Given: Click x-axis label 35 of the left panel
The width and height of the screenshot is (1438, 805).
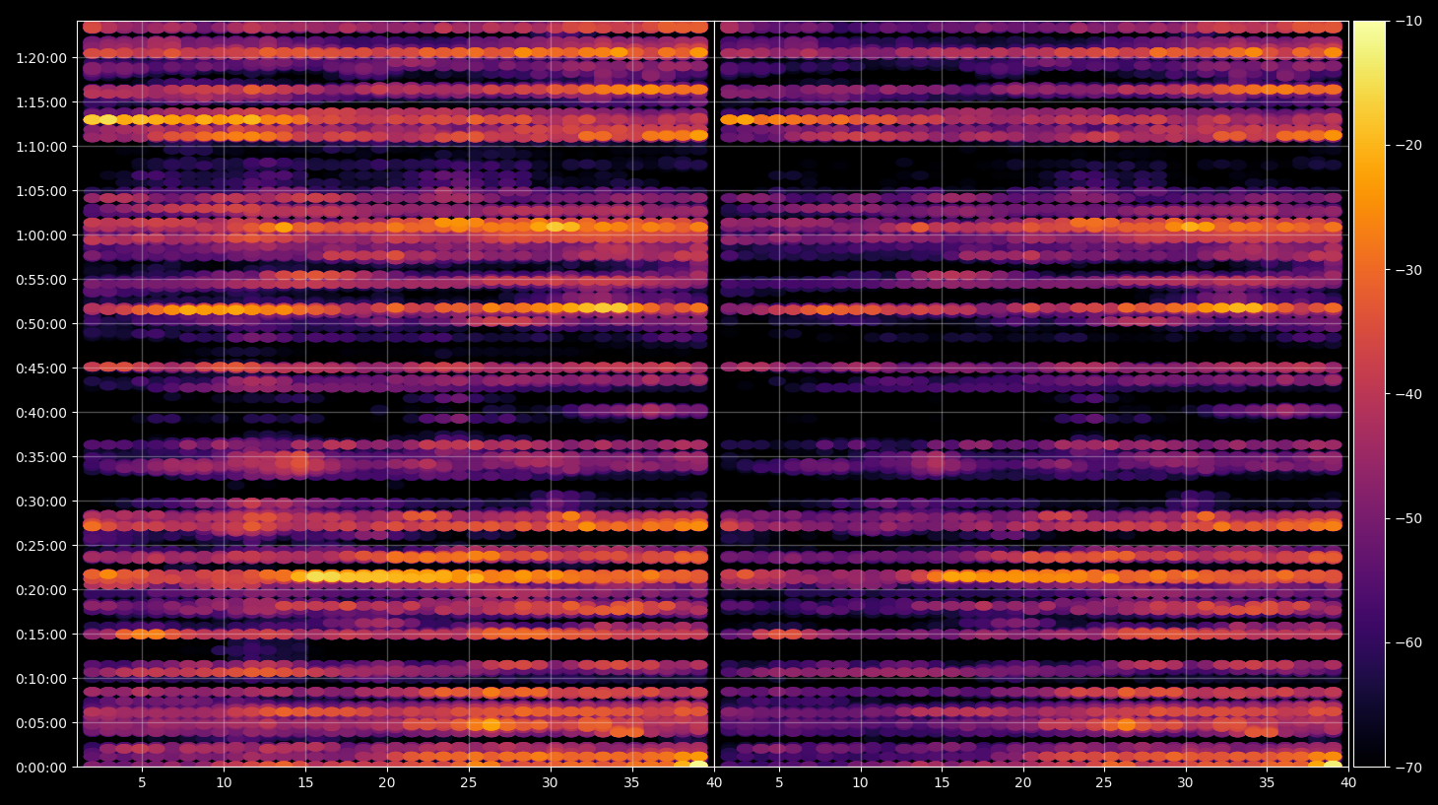Looking at the screenshot, I should click(x=631, y=783).
